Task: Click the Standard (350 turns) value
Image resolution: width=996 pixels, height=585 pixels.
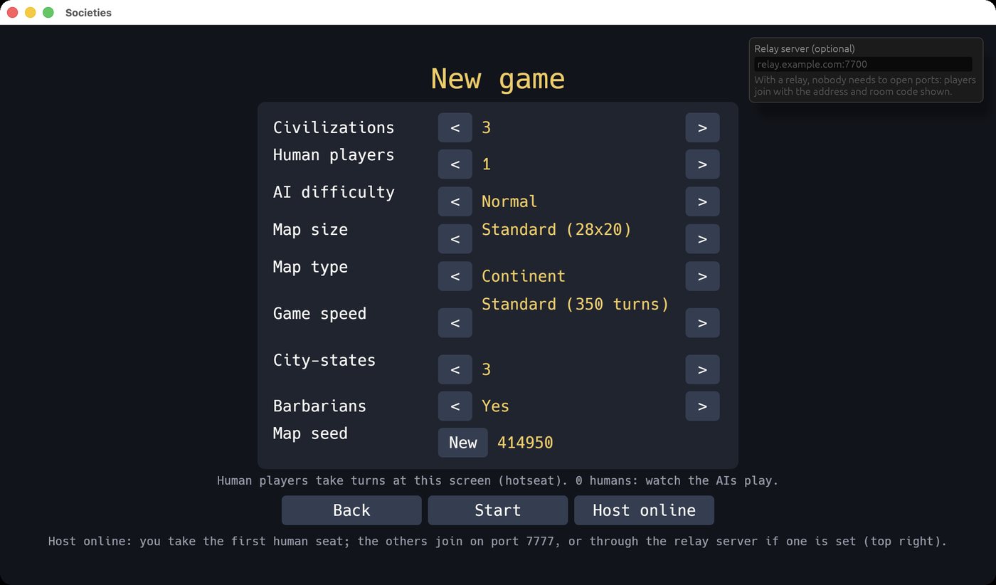Action: click(576, 305)
